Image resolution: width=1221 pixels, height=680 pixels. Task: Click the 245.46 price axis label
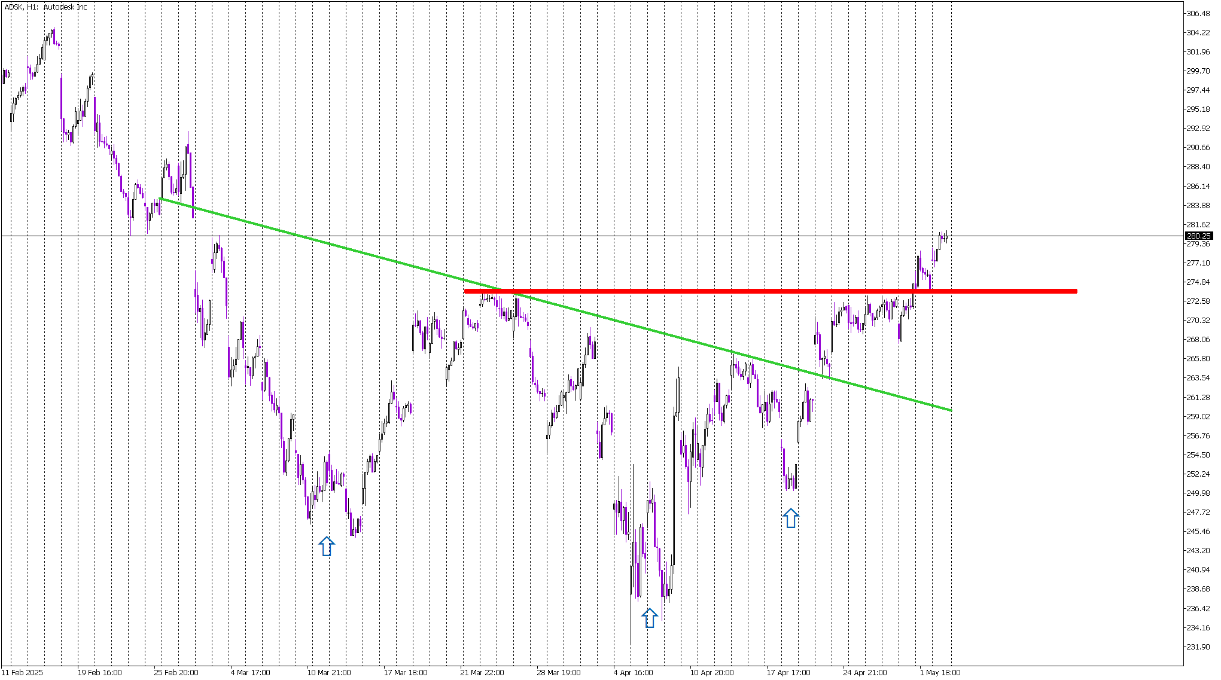click(1198, 532)
